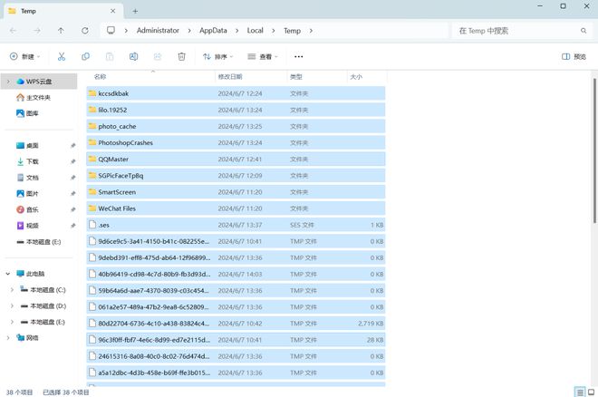Click the Back navigation arrow
Screen dimensions: 598x397
tap(13, 31)
